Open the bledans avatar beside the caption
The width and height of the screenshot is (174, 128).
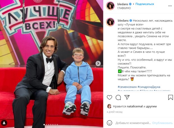tap(110, 22)
